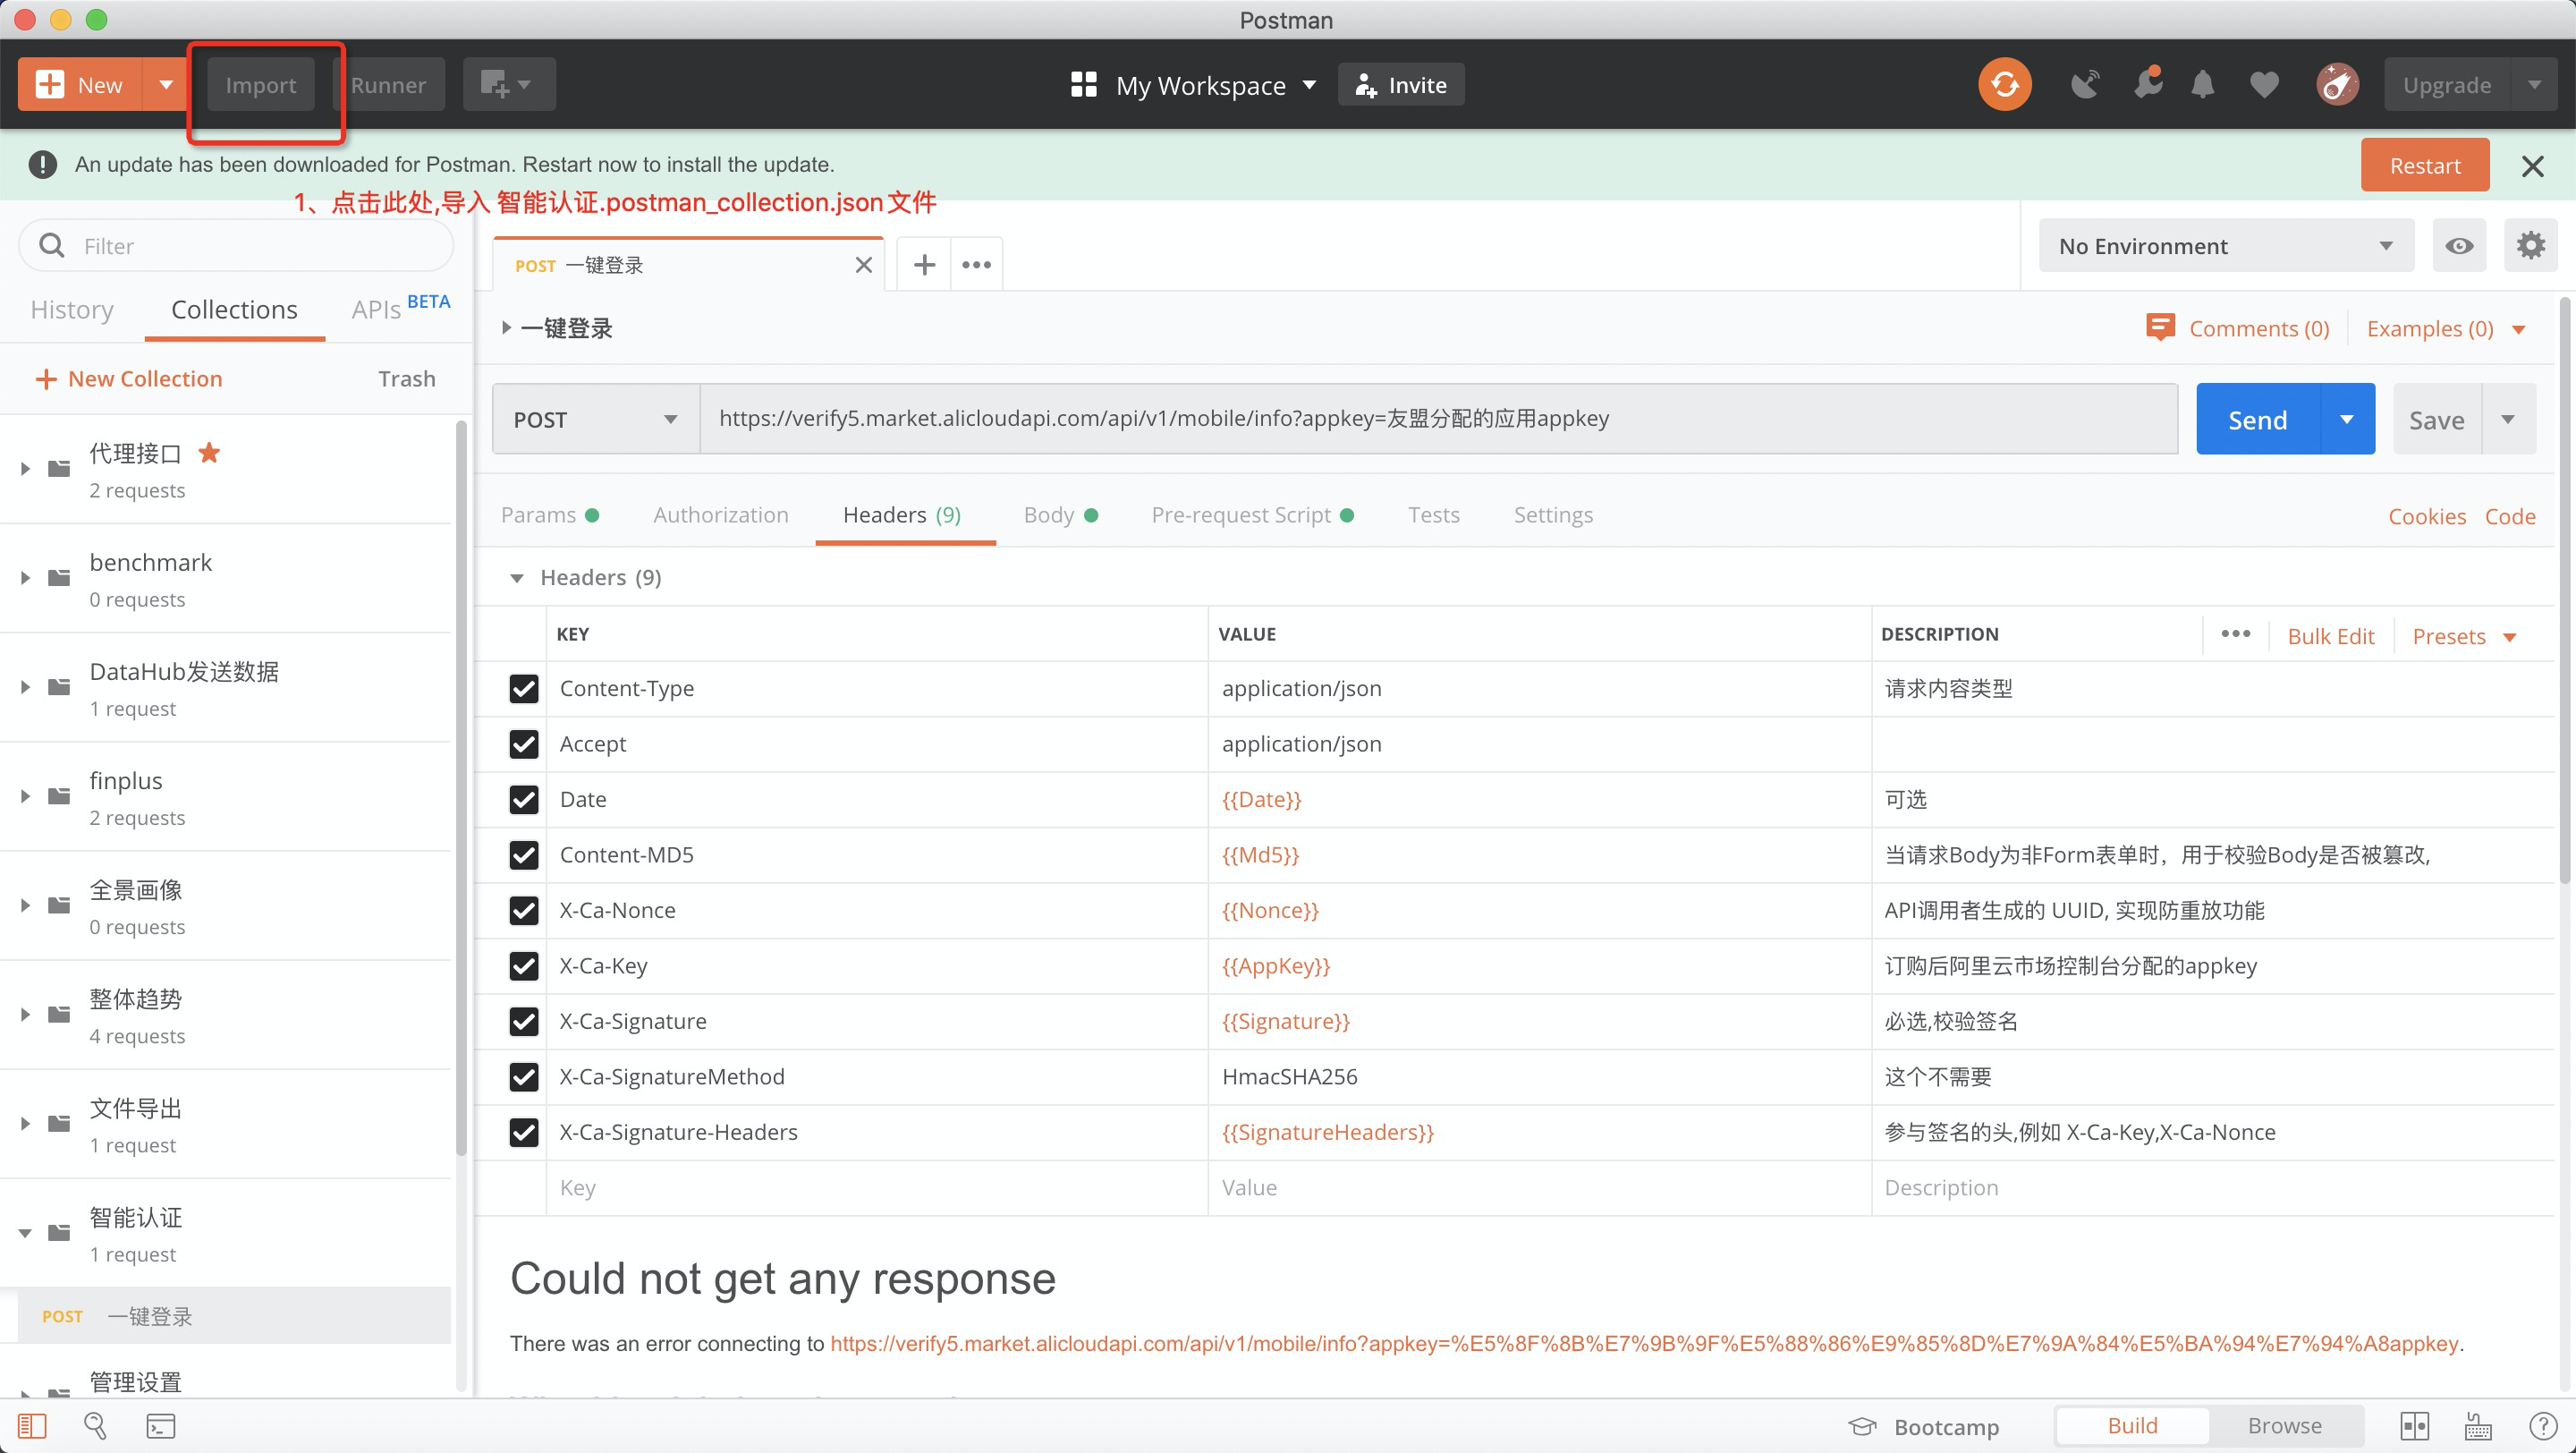
Task: Open the Presets dropdown
Action: [2463, 636]
